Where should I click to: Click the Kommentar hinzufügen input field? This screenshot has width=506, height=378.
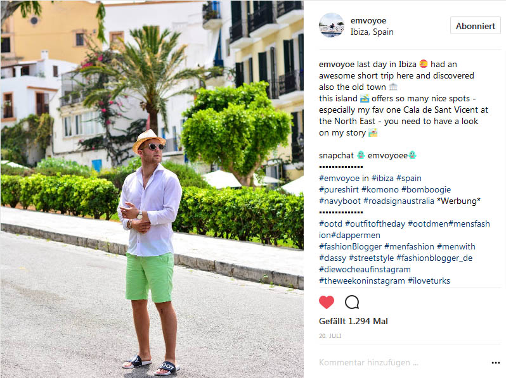coord(403,363)
